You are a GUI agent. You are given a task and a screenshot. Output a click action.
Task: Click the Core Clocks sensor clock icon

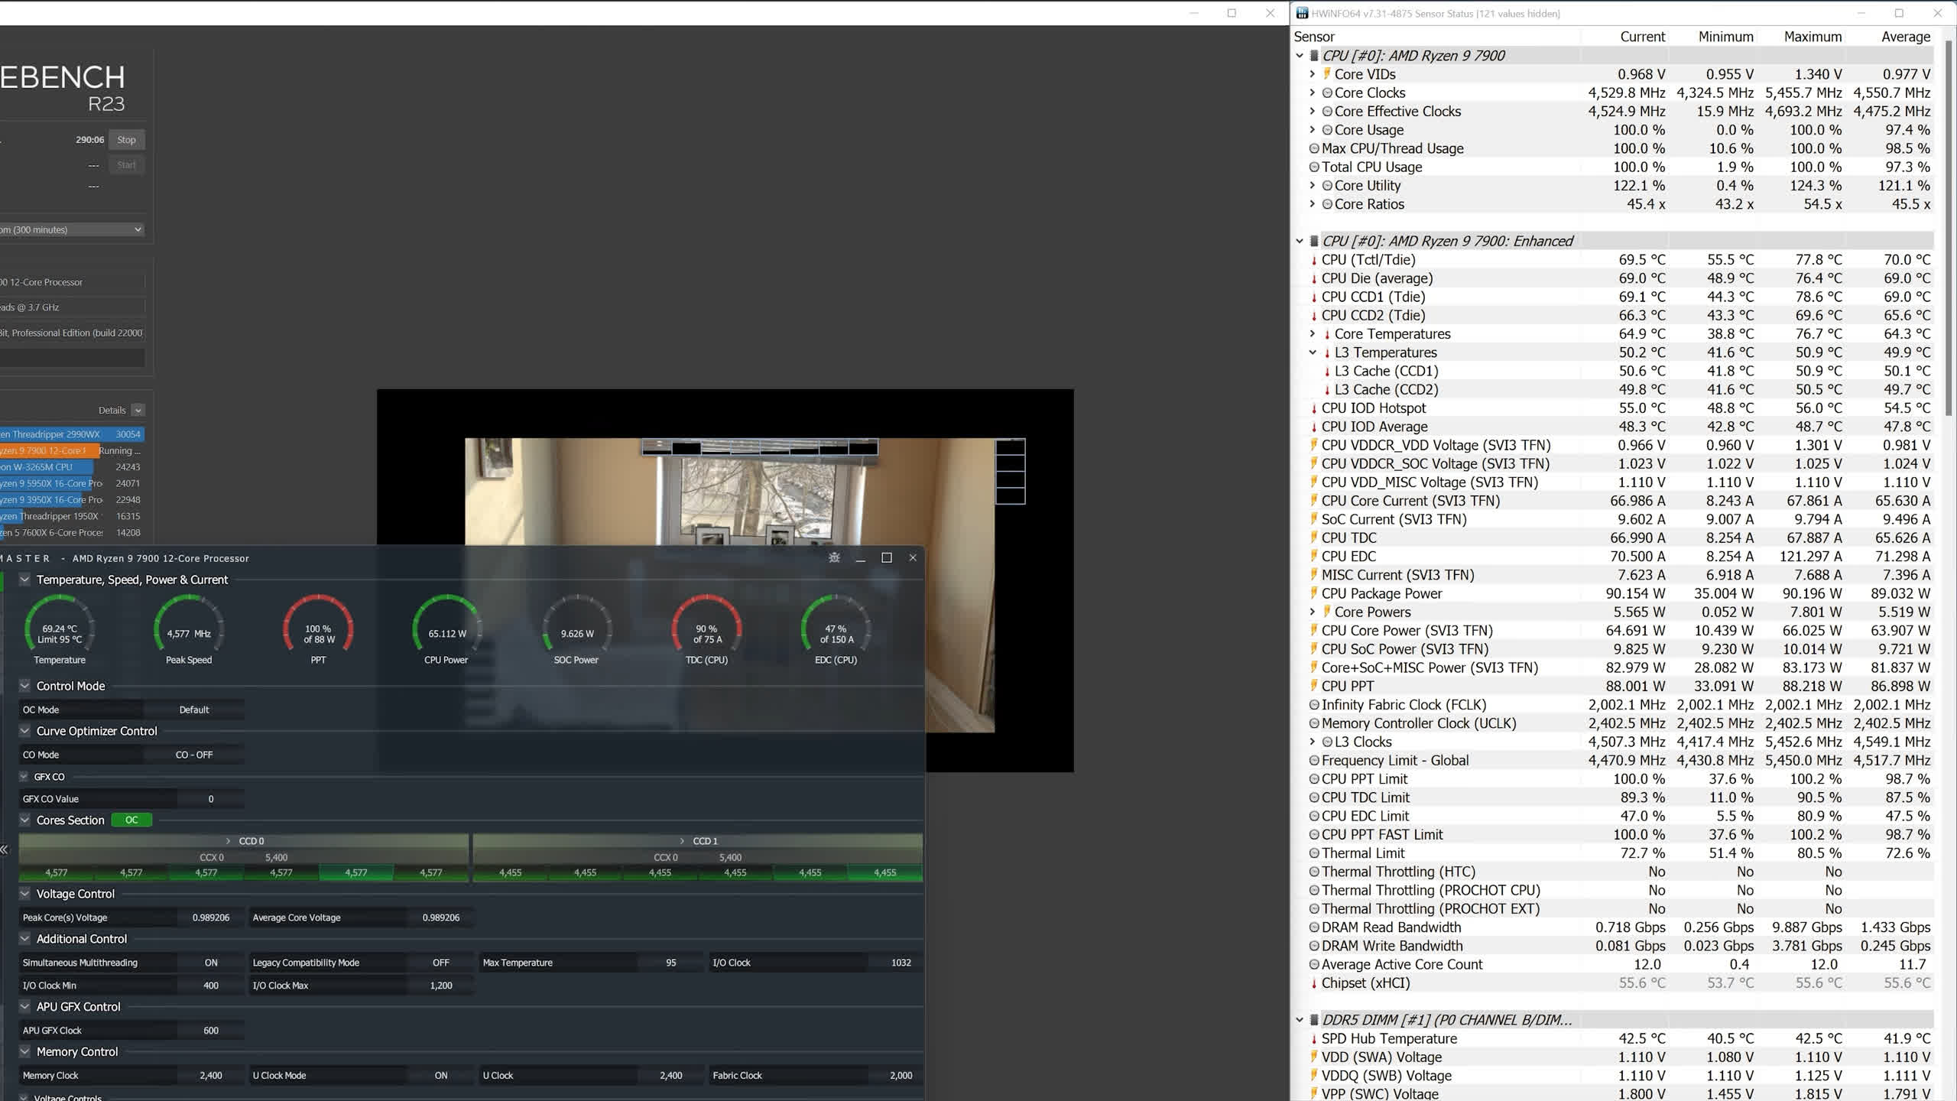(x=1327, y=93)
